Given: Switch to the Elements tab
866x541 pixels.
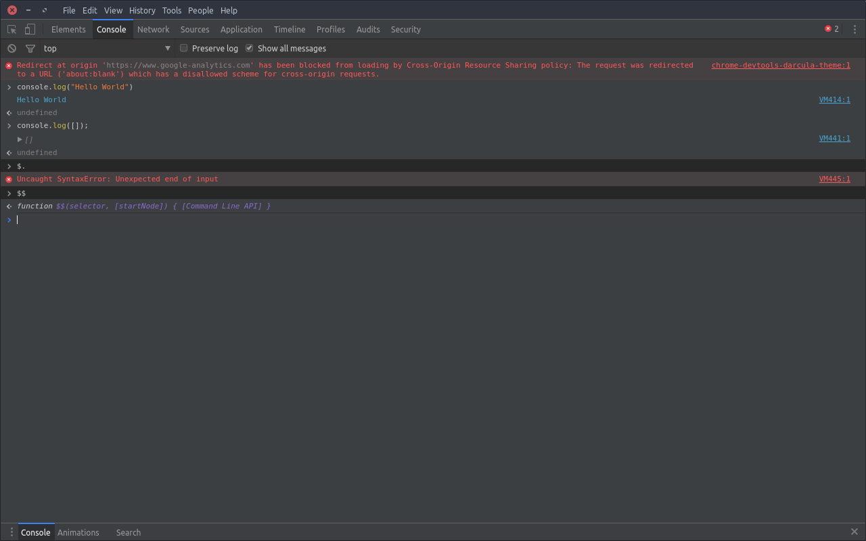Looking at the screenshot, I should 68,29.
